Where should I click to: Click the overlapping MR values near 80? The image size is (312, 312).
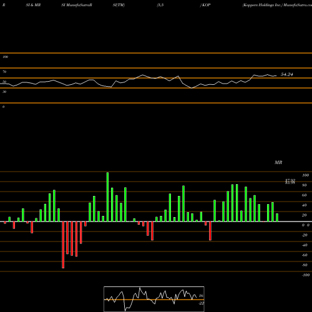point(290,182)
